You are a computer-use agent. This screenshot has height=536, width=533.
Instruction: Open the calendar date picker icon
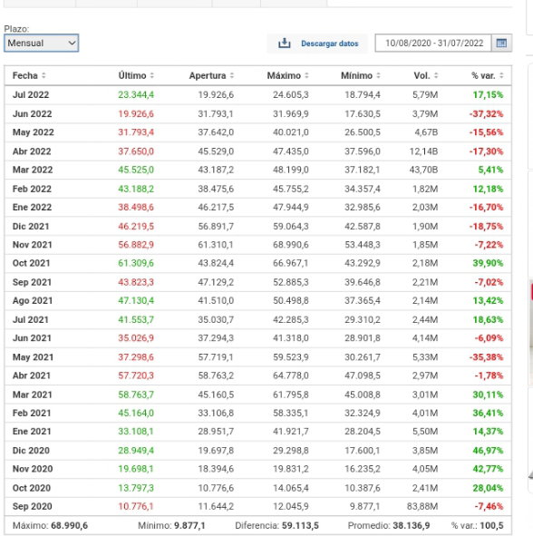pyautogui.click(x=501, y=43)
